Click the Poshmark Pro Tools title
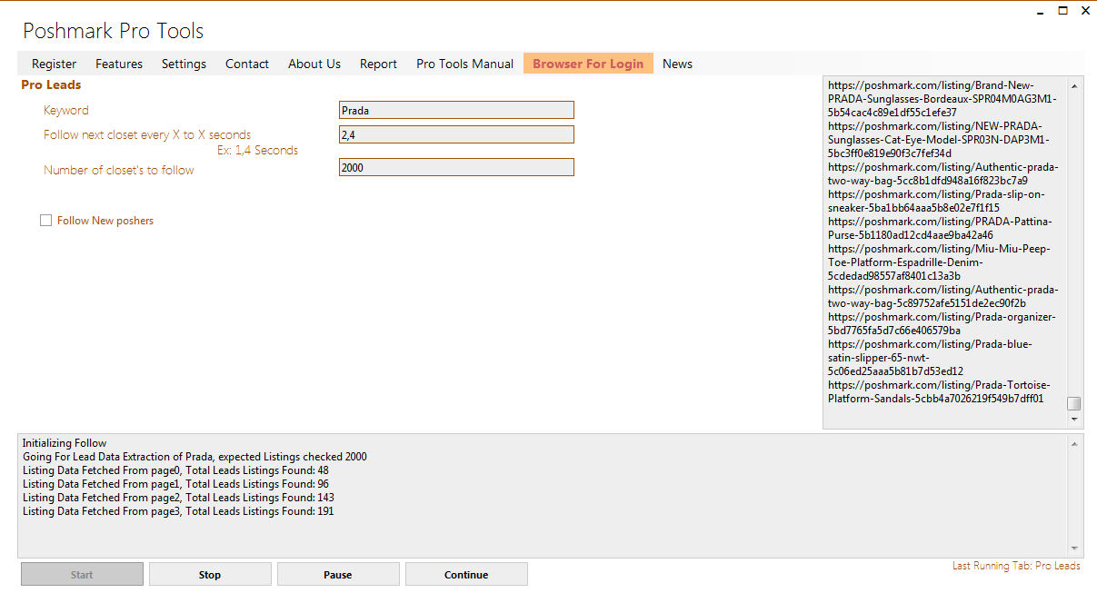Screen dimensions: 1097x593 pyautogui.click(x=114, y=31)
